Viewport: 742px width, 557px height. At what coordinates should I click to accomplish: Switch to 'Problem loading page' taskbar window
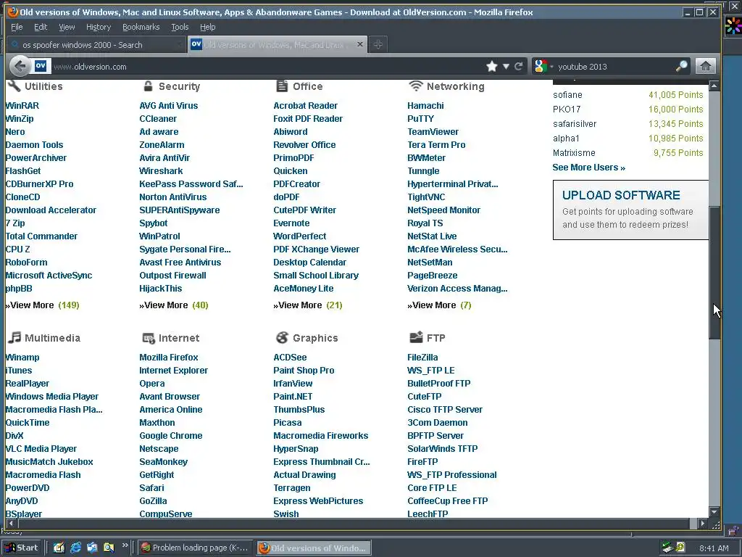coord(196,548)
